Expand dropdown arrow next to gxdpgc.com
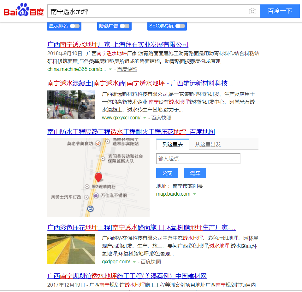This screenshot has height=292, width=302. click(x=134, y=262)
